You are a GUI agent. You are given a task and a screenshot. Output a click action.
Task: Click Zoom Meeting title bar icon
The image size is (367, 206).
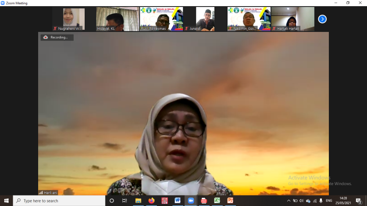pyautogui.click(x=3, y=3)
